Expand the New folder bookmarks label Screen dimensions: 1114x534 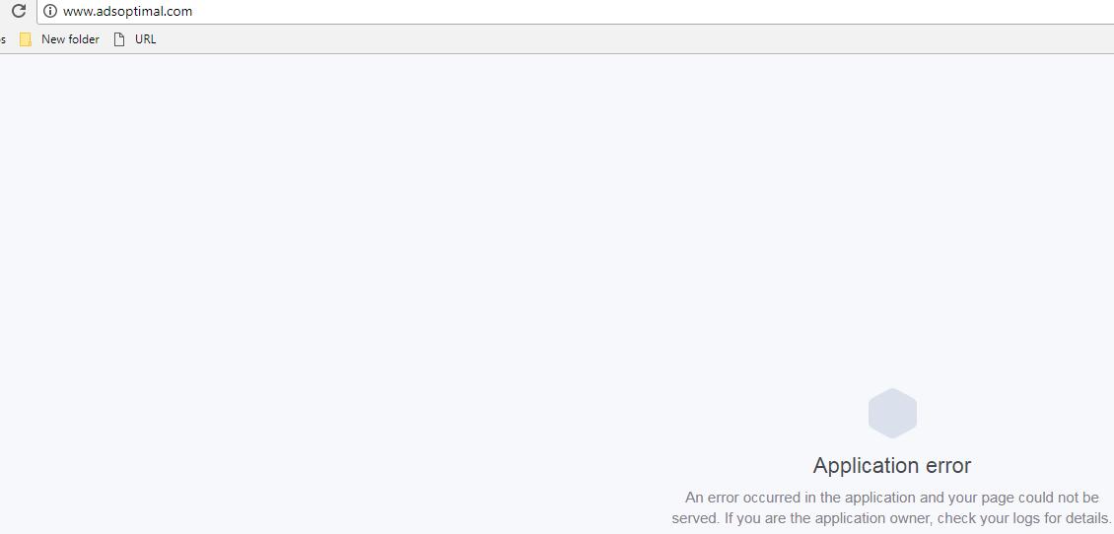tap(70, 39)
